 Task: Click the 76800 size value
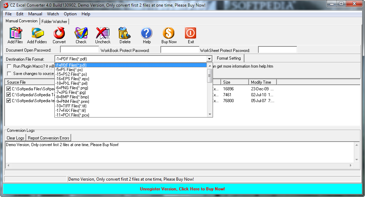(228, 101)
